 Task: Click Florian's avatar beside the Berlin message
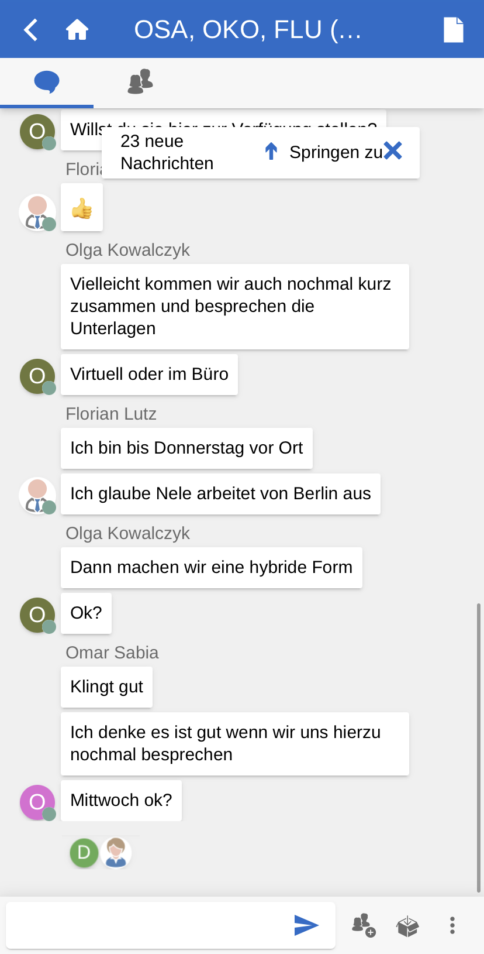tap(37, 495)
